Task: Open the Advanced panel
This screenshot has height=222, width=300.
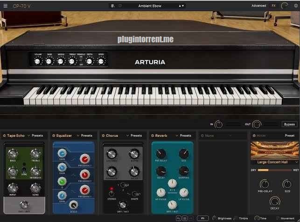Action: pyautogui.click(x=258, y=6)
